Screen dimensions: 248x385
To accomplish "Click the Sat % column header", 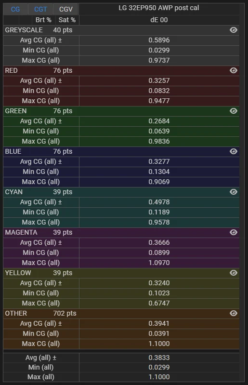I will point(67,20).
